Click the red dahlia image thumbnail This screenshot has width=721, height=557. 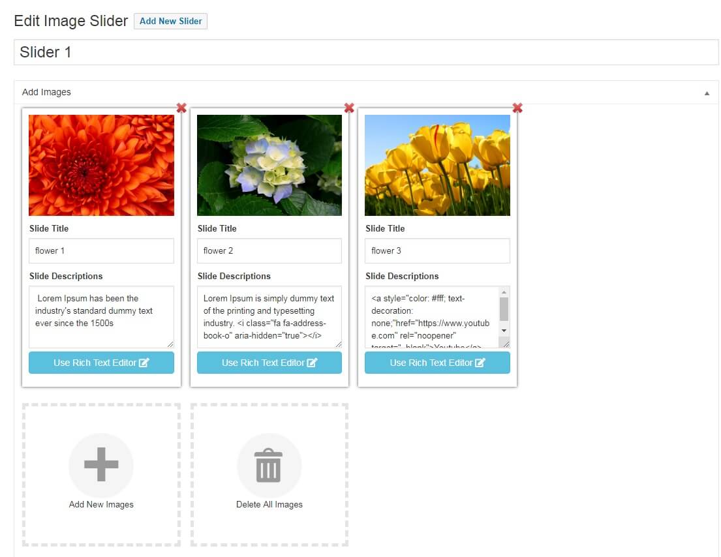101,165
